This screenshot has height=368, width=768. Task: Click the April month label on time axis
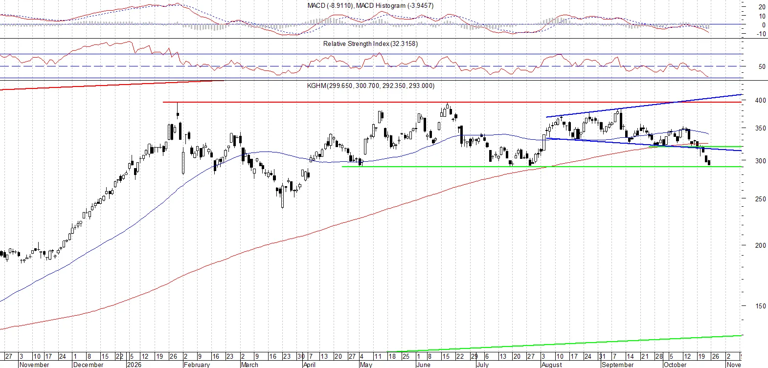point(309,365)
